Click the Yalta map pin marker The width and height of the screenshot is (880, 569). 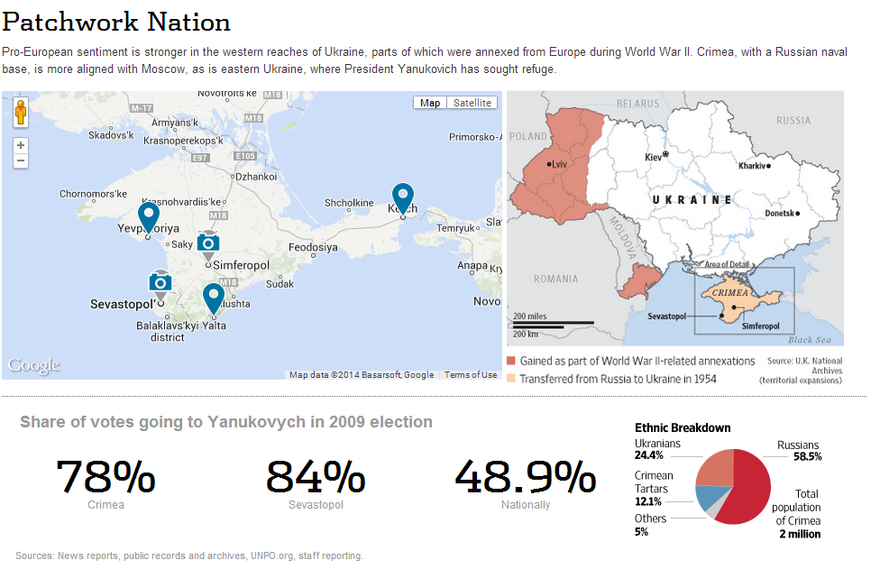click(213, 297)
